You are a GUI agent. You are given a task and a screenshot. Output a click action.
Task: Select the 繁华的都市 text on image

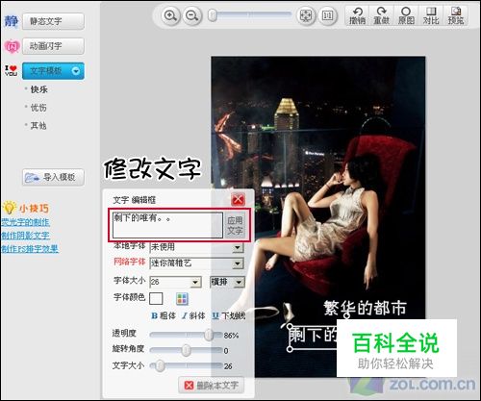[x=365, y=308]
